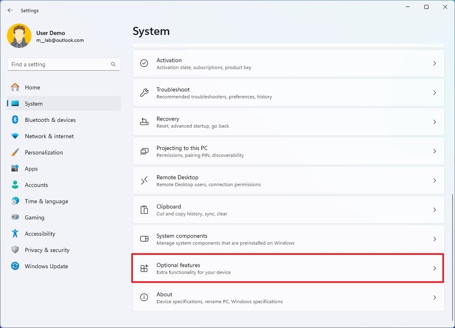This screenshot has height=328, width=455.
Task: Open Optional features settings
Action: [288, 268]
